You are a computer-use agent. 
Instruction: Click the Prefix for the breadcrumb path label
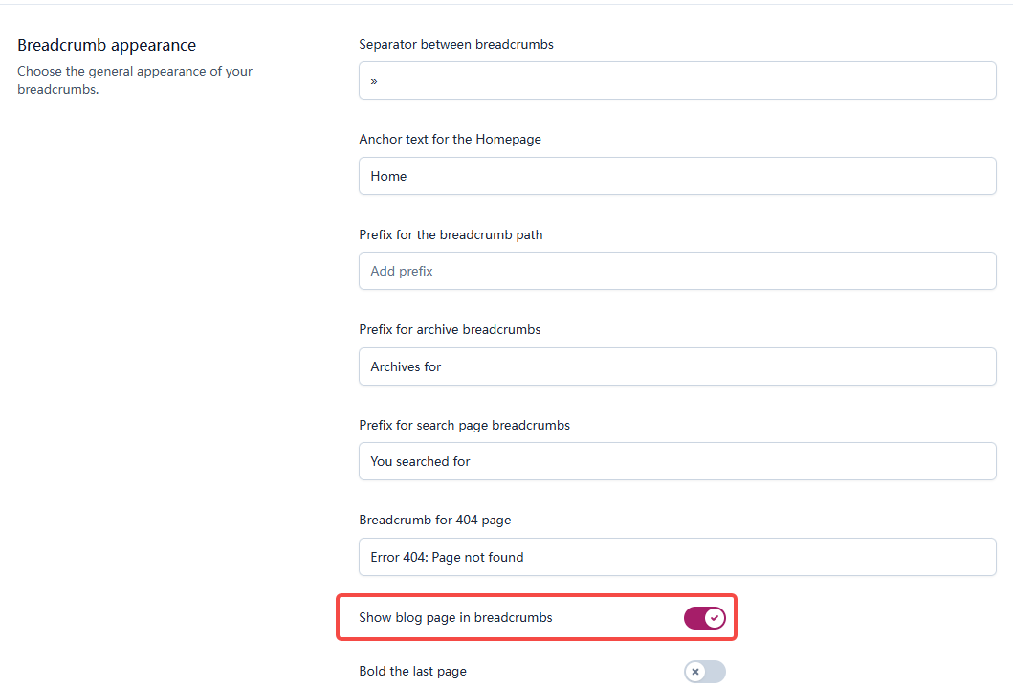pyautogui.click(x=451, y=234)
